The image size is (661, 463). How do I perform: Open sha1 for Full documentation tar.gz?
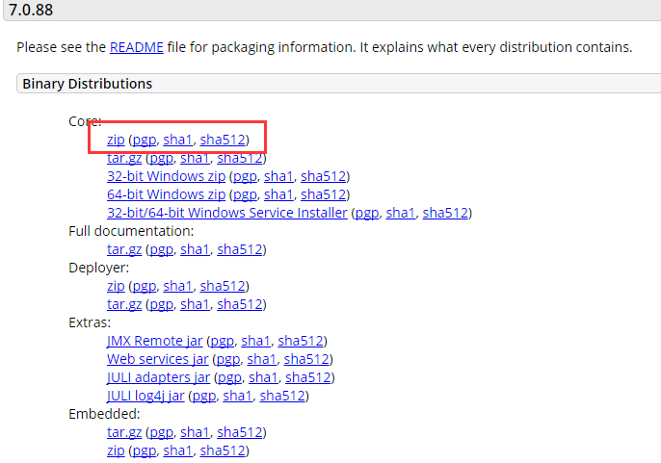[x=195, y=249]
